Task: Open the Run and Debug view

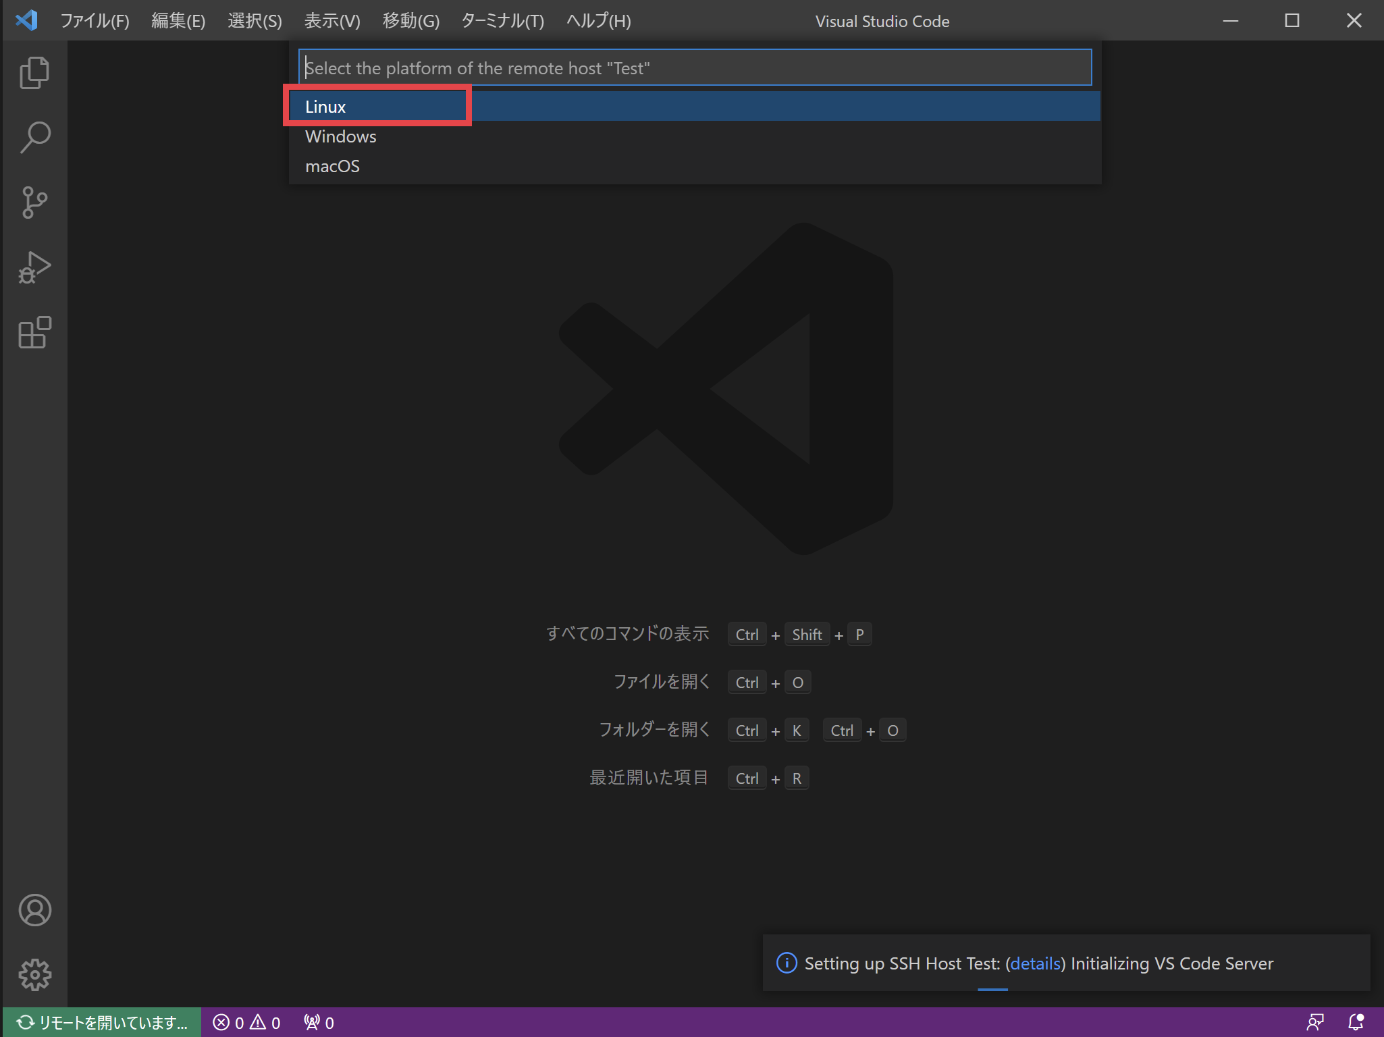Action: pyautogui.click(x=34, y=266)
